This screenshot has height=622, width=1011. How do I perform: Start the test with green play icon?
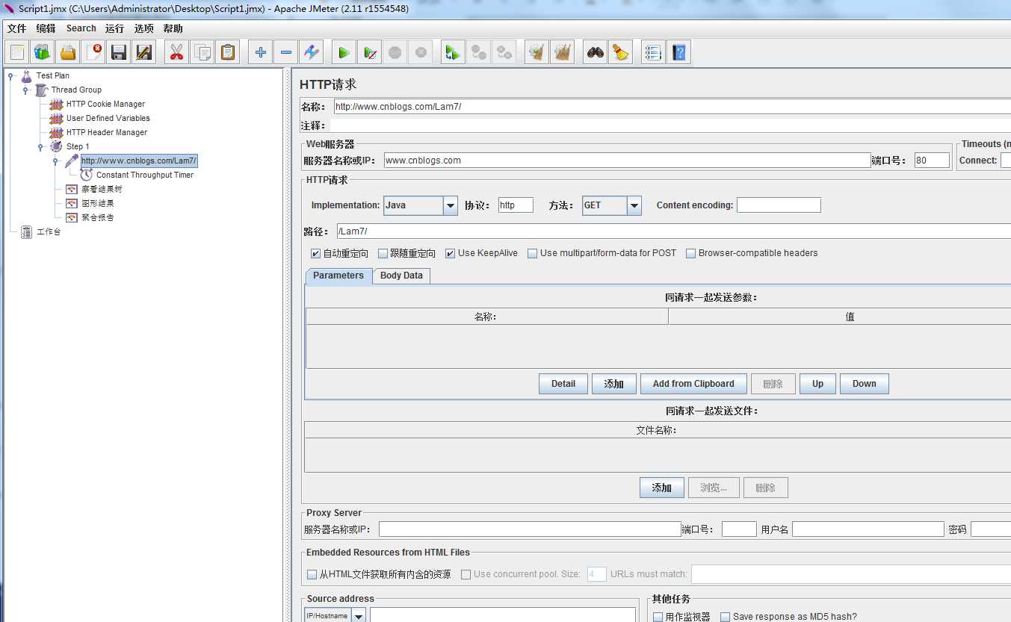coord(344,52)
